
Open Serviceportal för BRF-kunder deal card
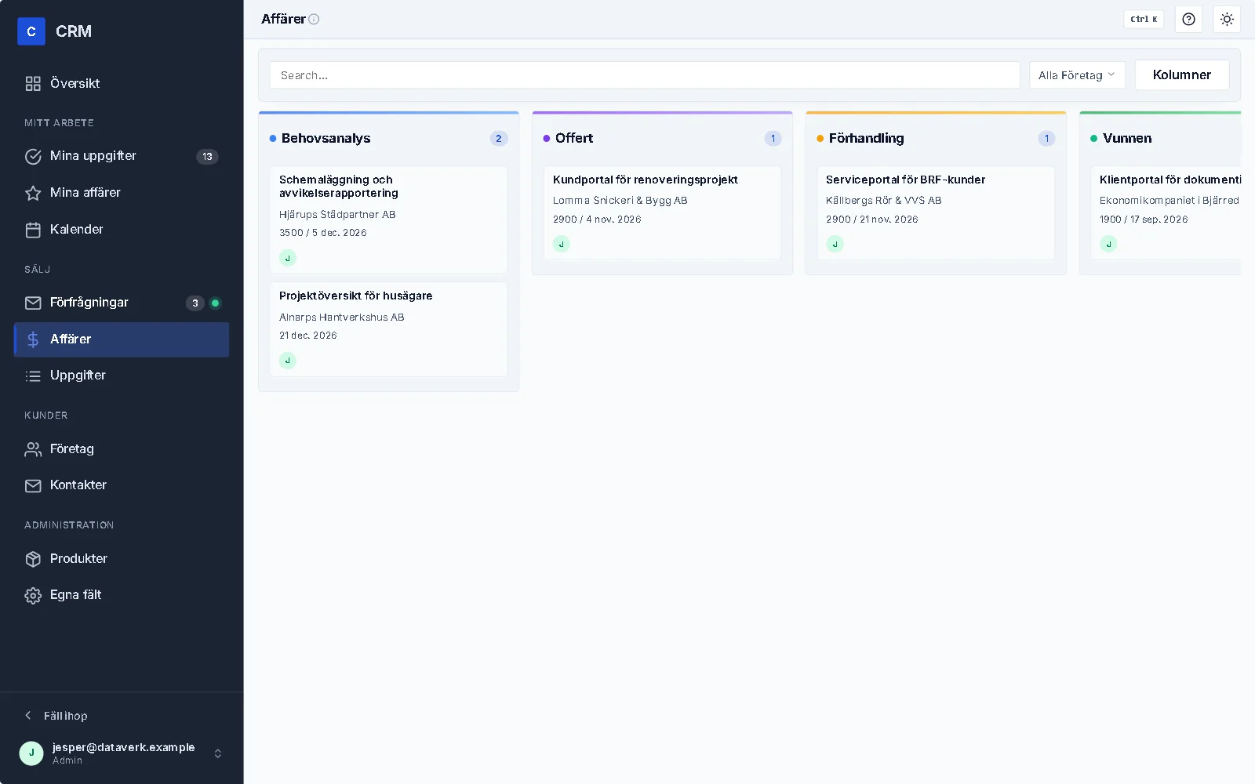pyautogui.click(x=936, y=212)
